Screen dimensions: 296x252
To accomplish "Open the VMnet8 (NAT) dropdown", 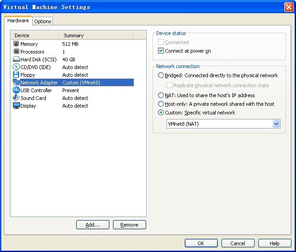I will coord(276,124).
